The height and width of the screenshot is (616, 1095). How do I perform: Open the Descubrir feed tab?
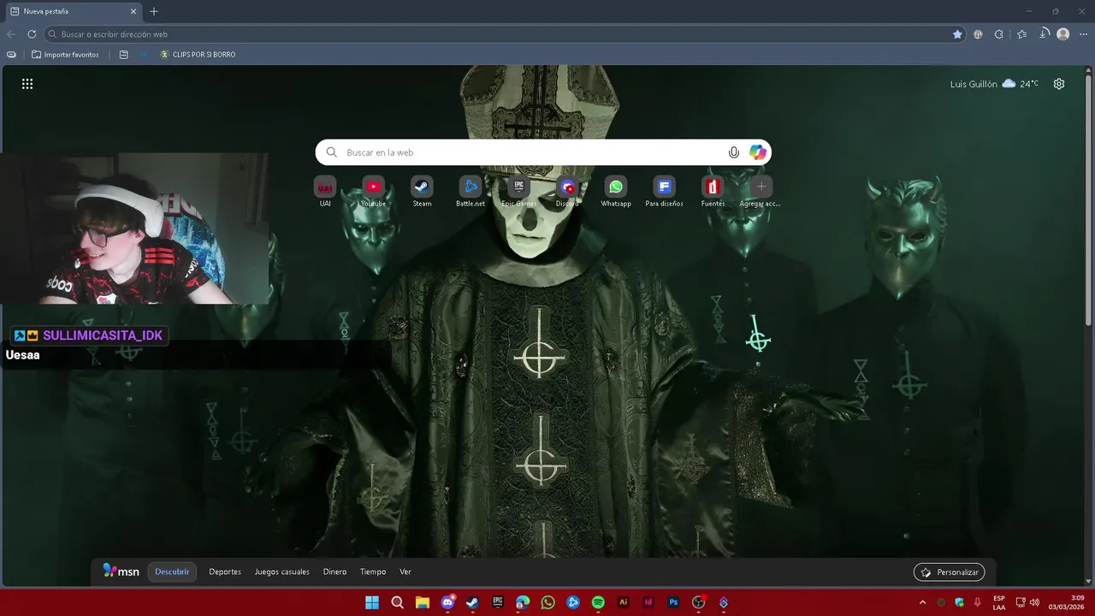point(172,572)
